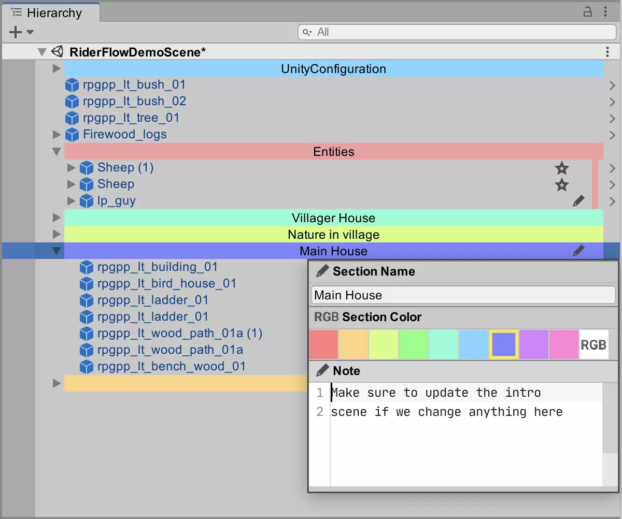
Task: Click the RGB custom color button
Action: pos(594,344)
